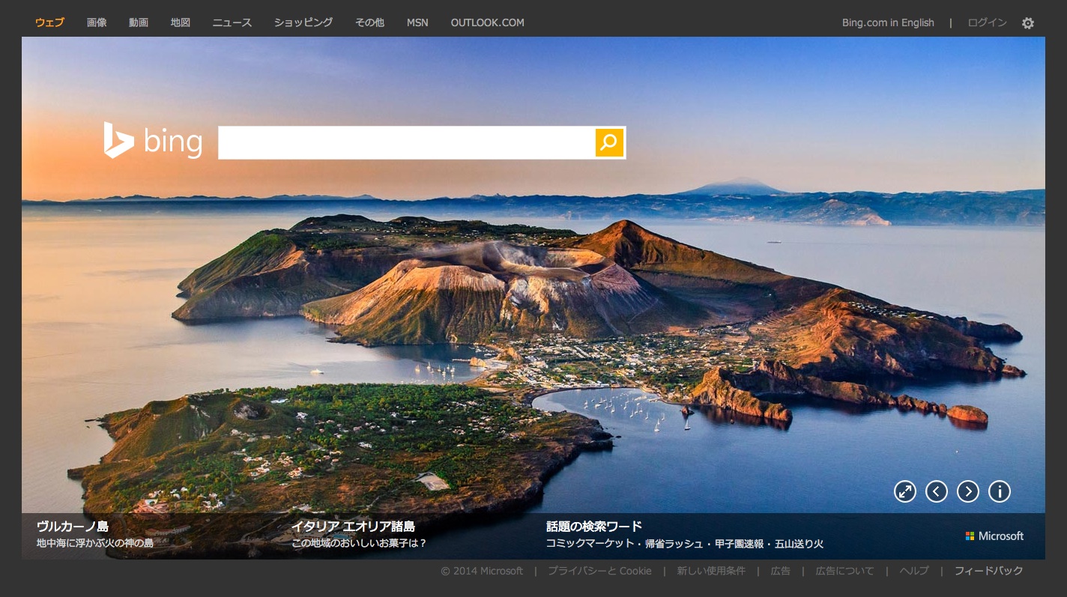Show next background image arrow
This screenshot has height=597, width=1067.
pyautogui.click(x=968, y=491)
